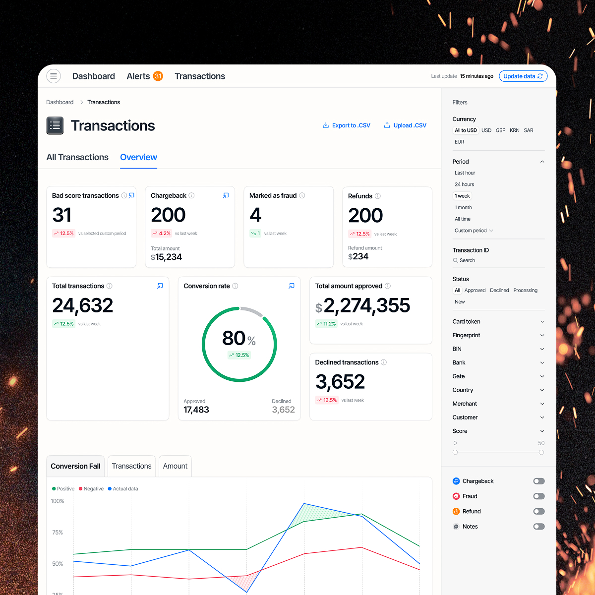This screenshot has height=595, width=595.
Task: Click the blue Chargeback icon in sidebar
Action: point(456,481)
